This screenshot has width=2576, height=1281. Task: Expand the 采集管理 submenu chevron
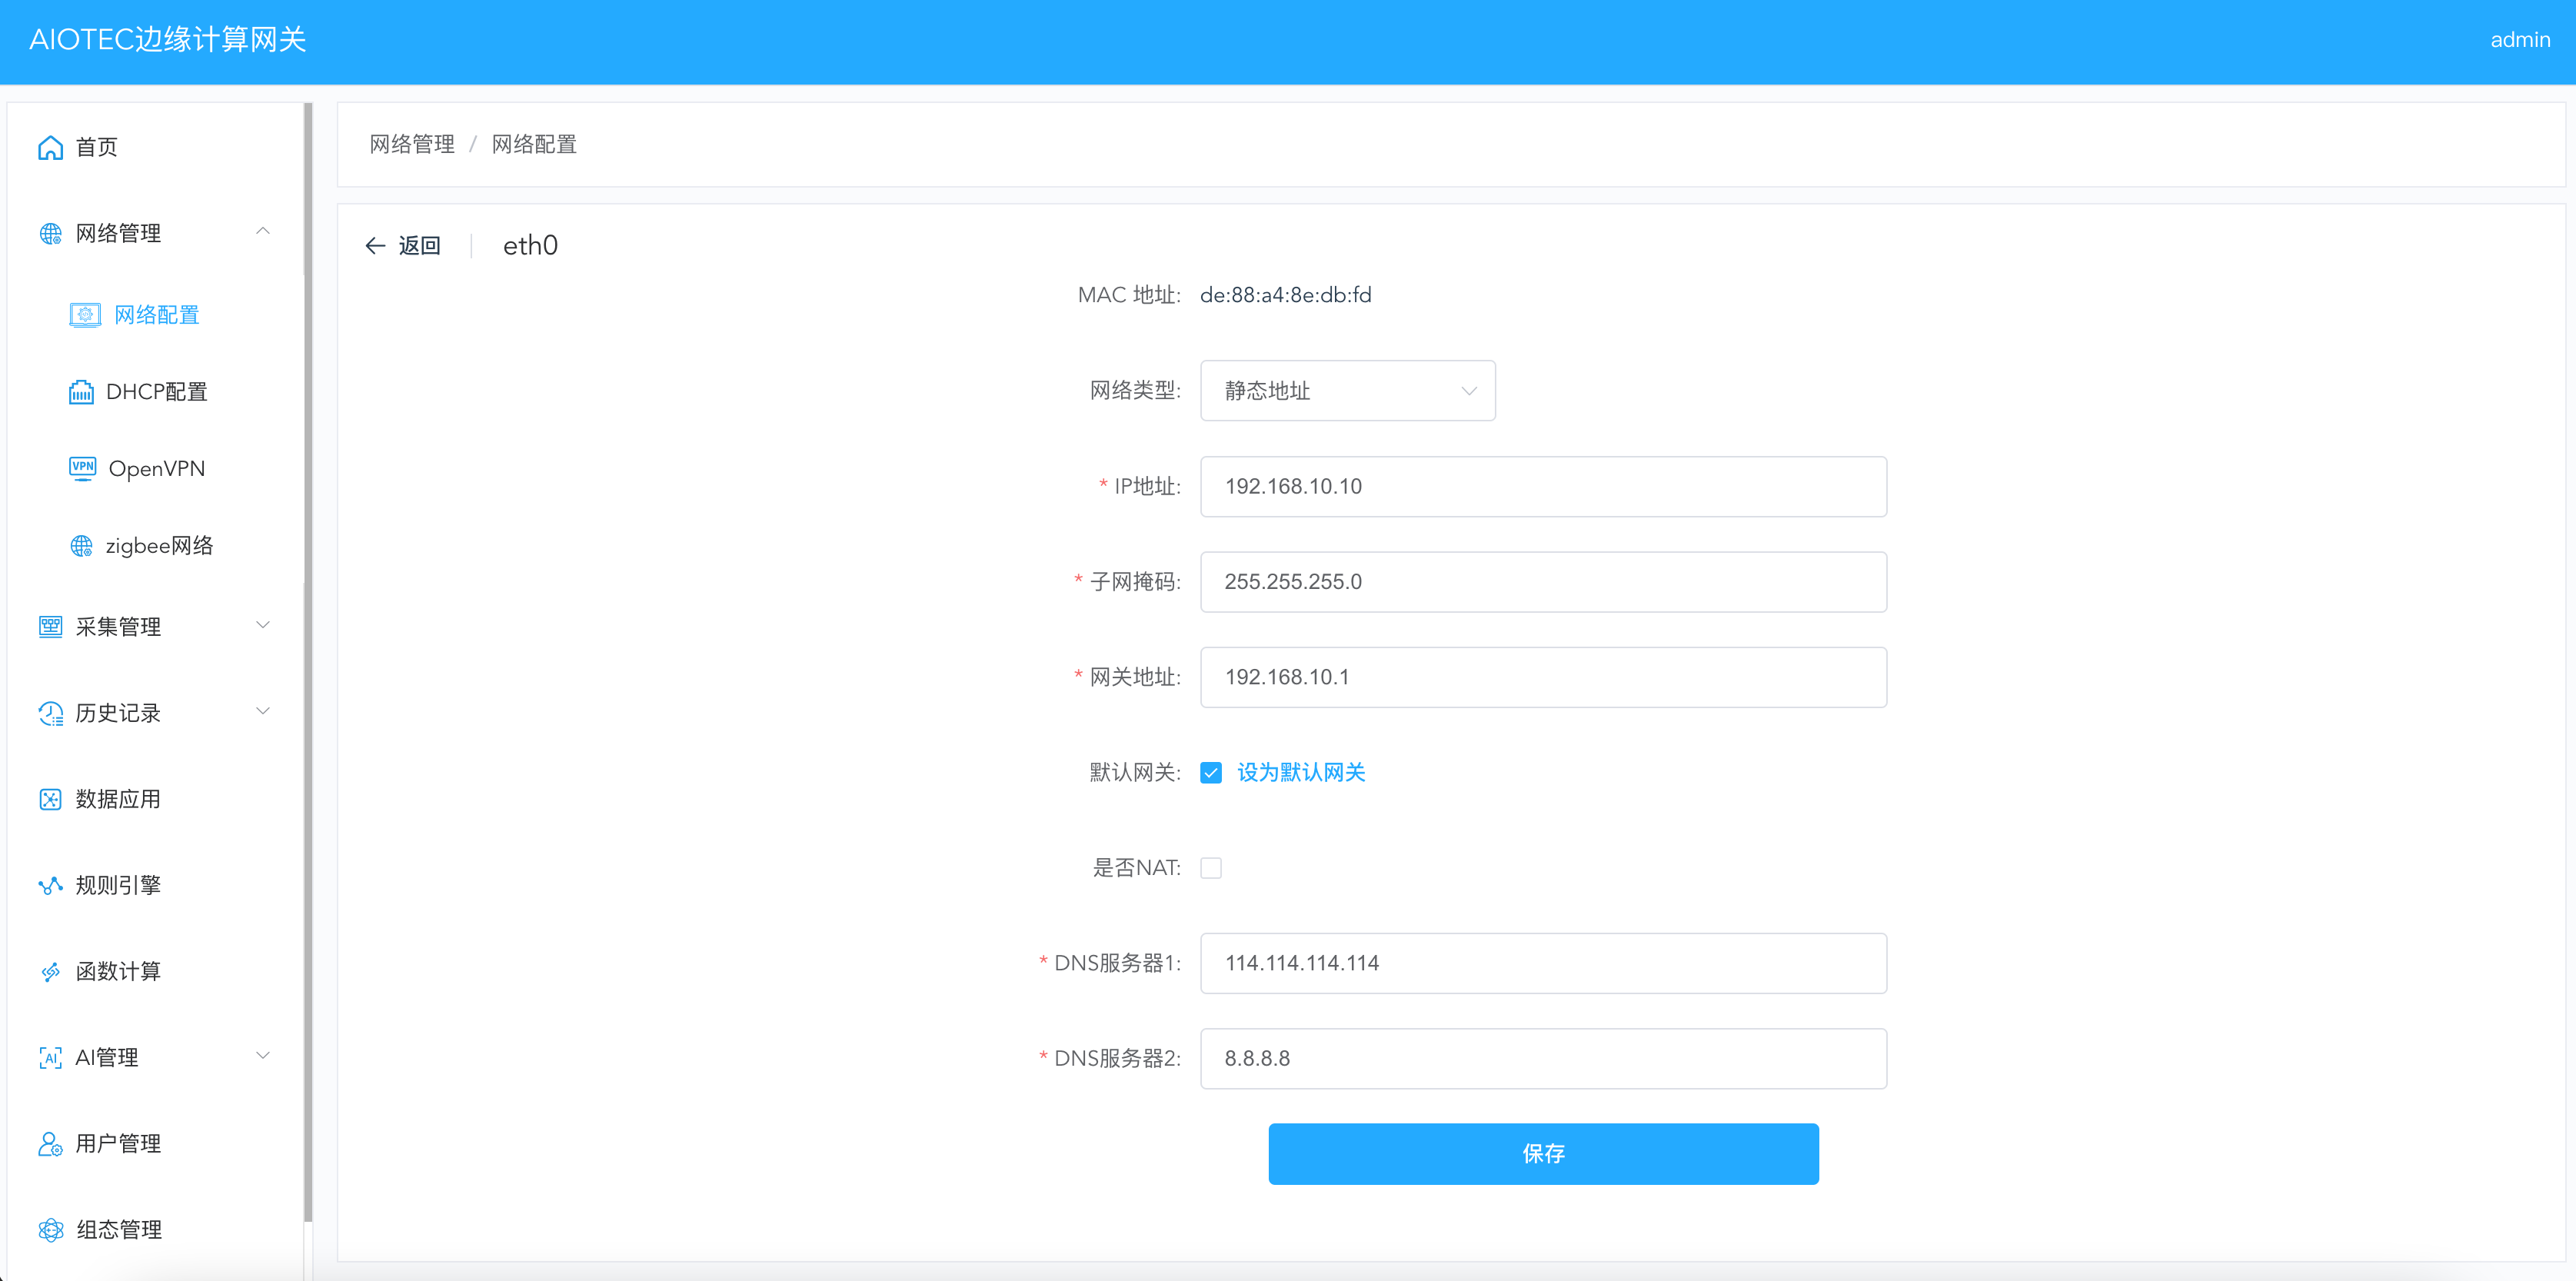(263, 626)
